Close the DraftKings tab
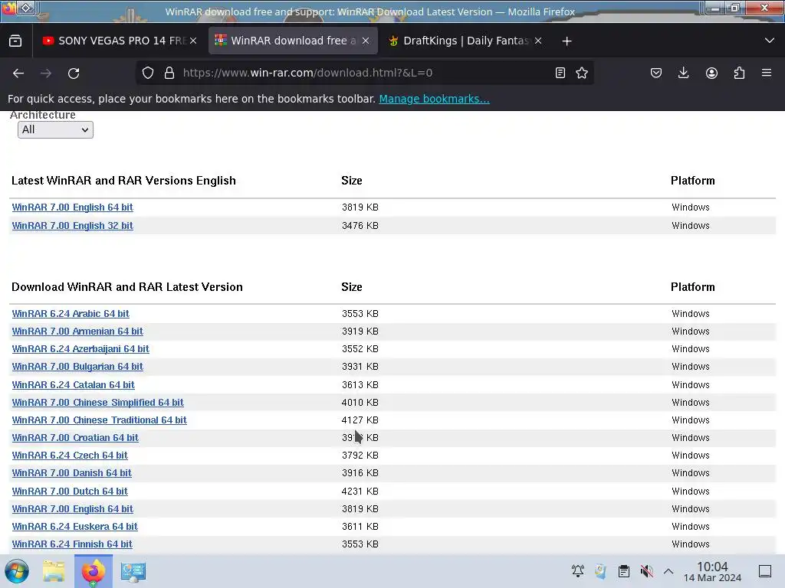Image resolution: width=785 pixels, height=588 pixels. point(538,41)
